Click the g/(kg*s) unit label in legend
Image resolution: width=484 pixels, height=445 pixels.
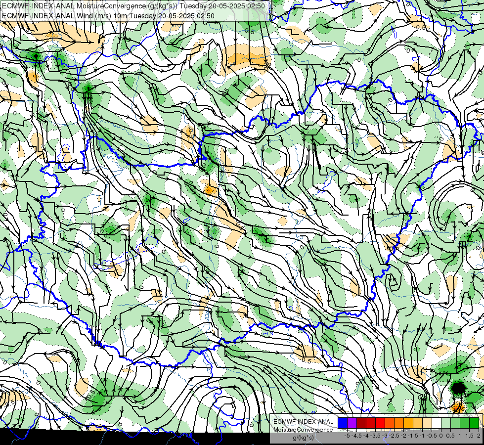coord(303,438)
